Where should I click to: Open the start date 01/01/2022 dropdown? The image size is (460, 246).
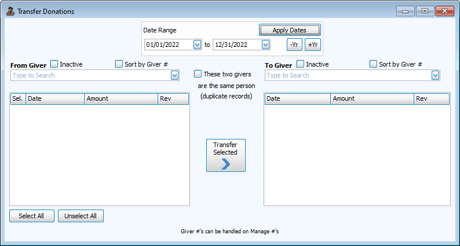(x=197, y=45)
